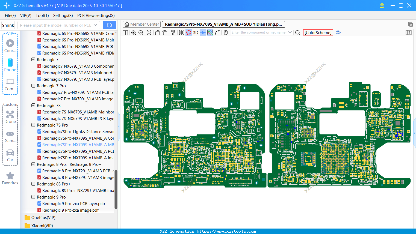Toggle the right side panel icon

409,32
